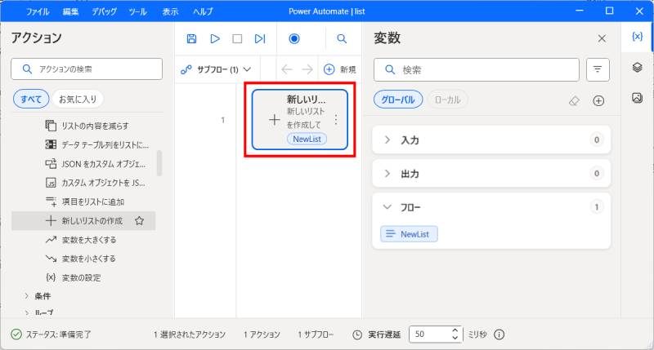Select the グローバル variables filter

point(398,100)
